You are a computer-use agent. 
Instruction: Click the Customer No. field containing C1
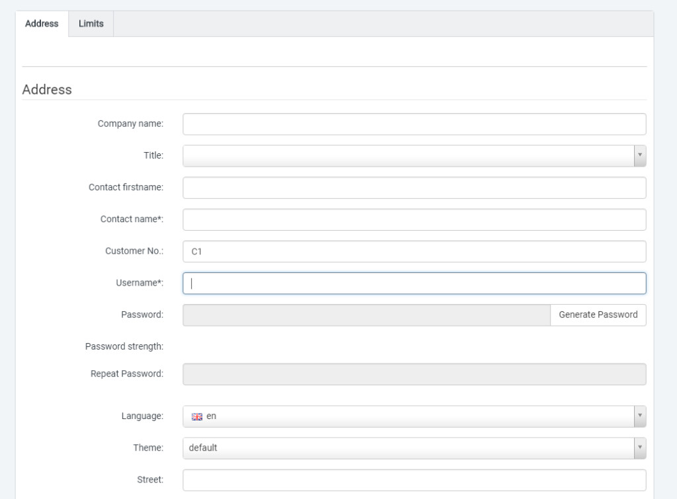click(414, 251)
